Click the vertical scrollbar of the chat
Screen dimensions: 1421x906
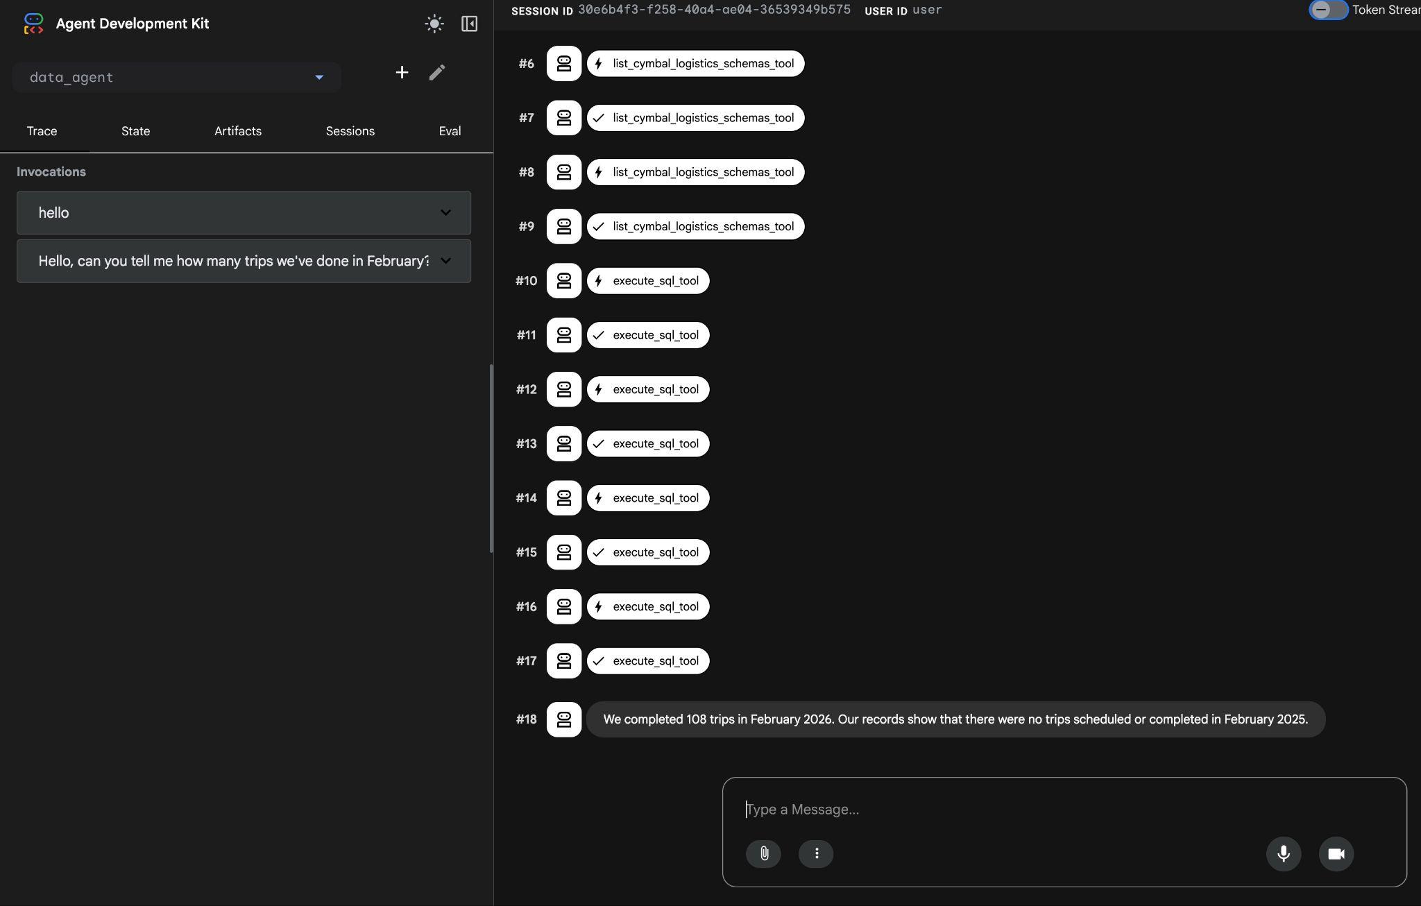click(491, 458)
